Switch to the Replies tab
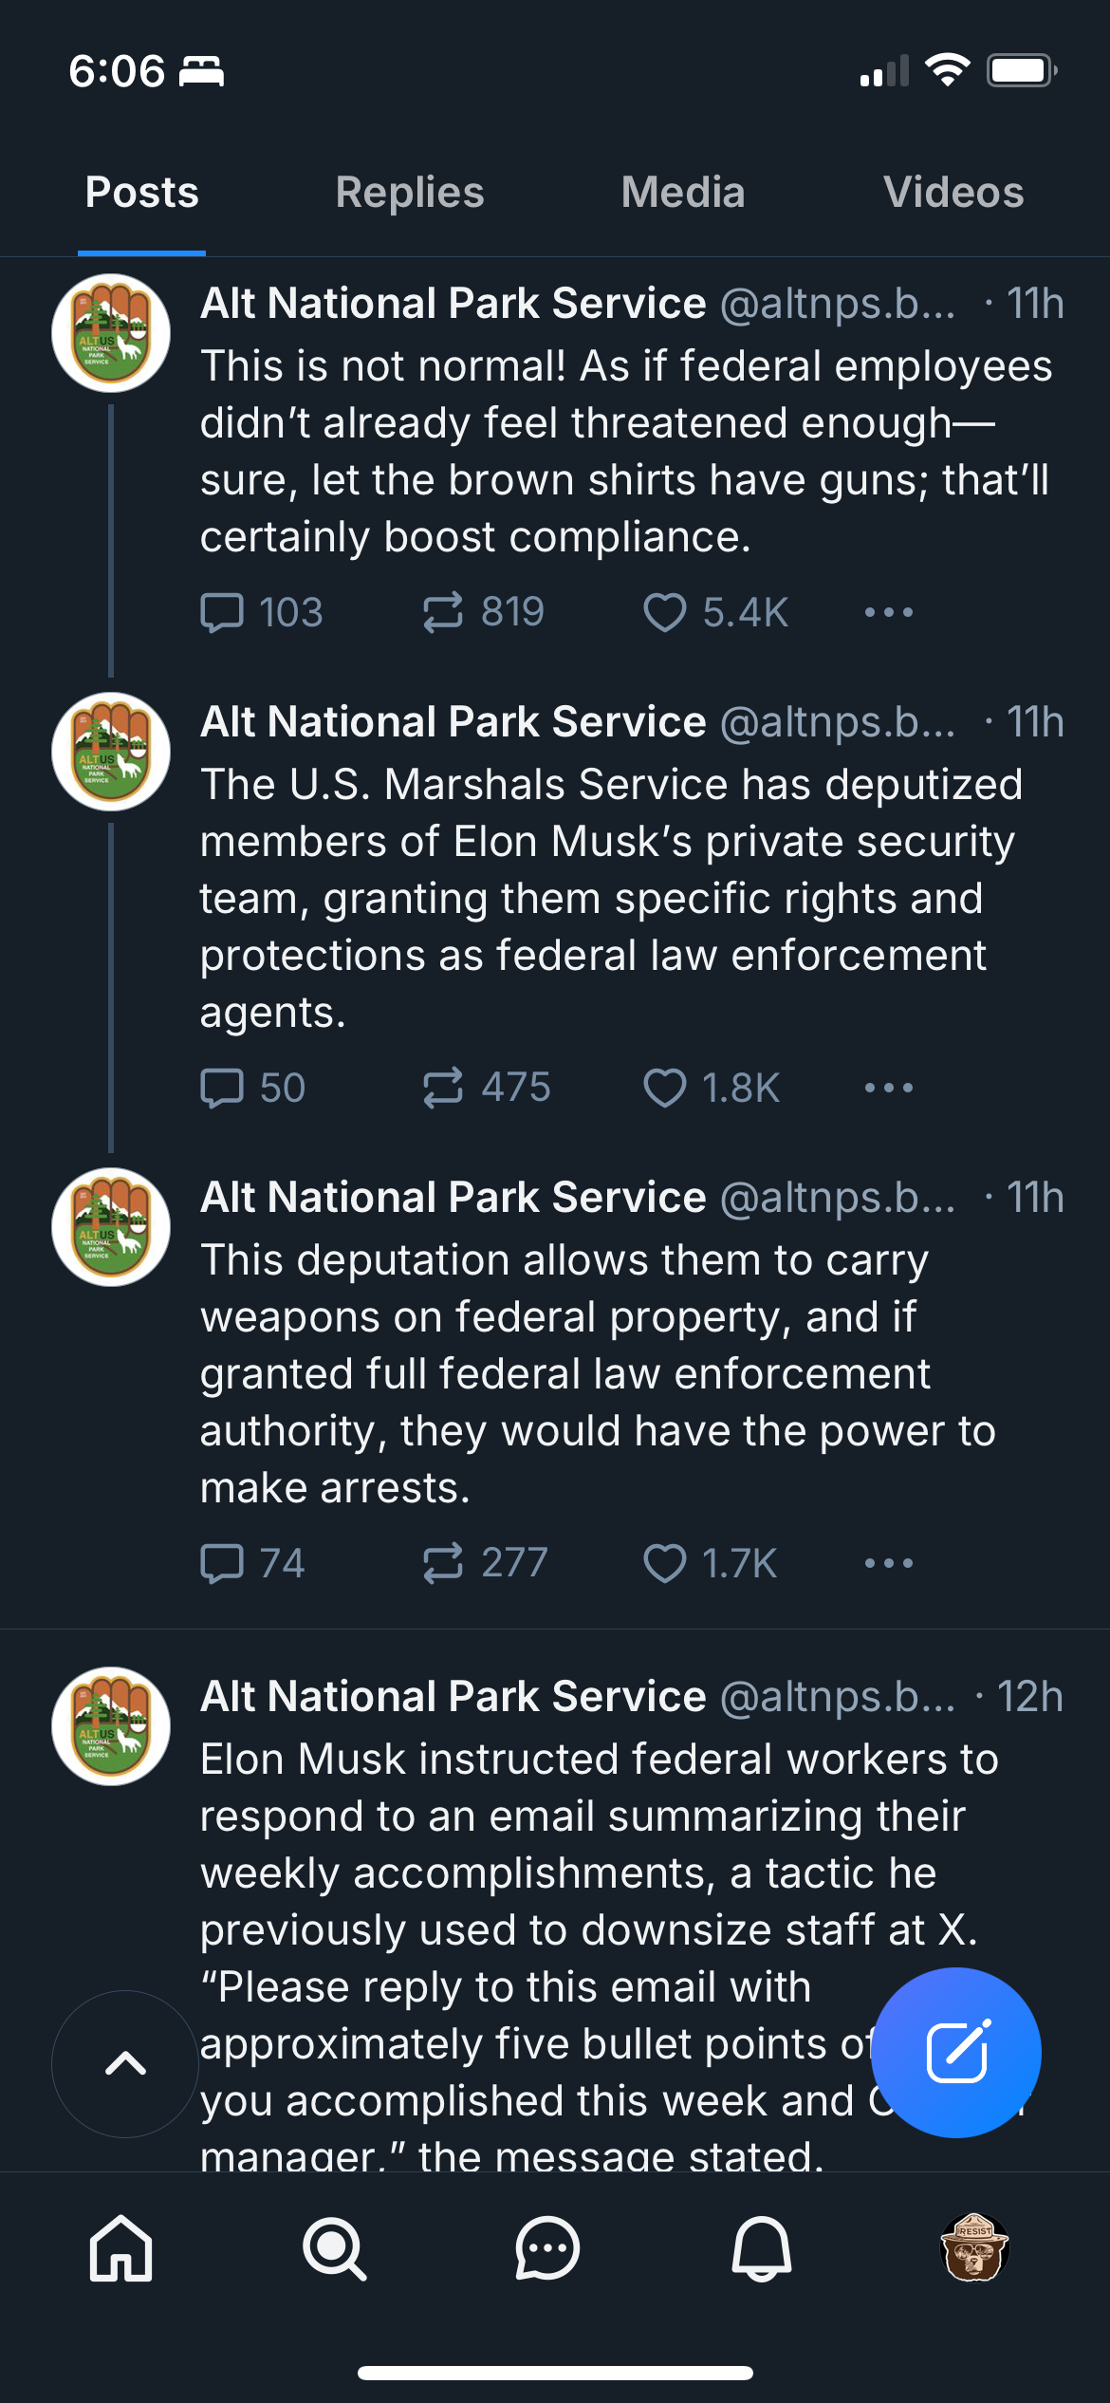The image size is (1110, 2403). click(410, 193)
